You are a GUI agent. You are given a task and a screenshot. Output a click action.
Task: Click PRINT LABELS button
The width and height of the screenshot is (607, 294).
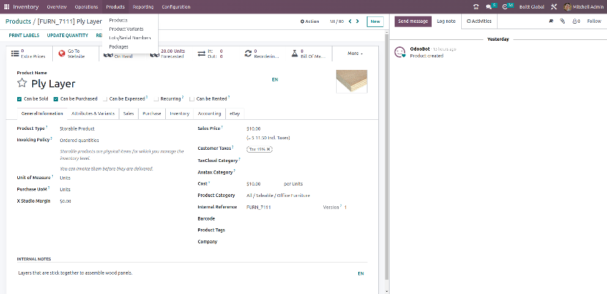pyautogui.click(x=24, y=36)
